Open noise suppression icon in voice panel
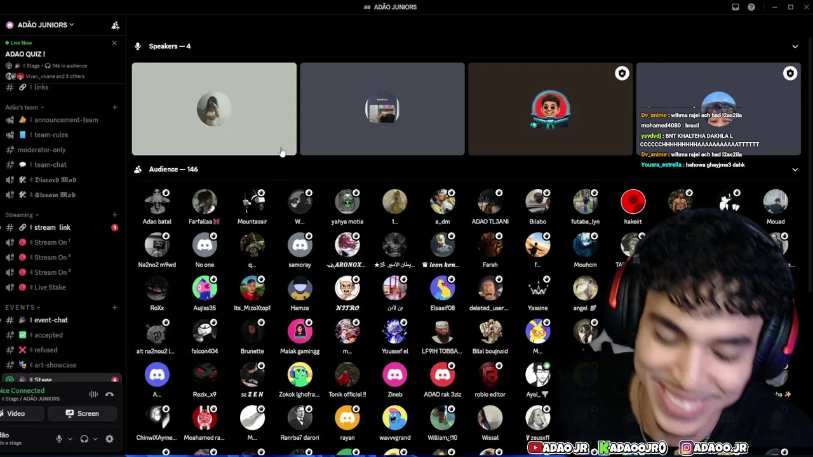This screenshot has height=457, width=813. click(93, 395)
